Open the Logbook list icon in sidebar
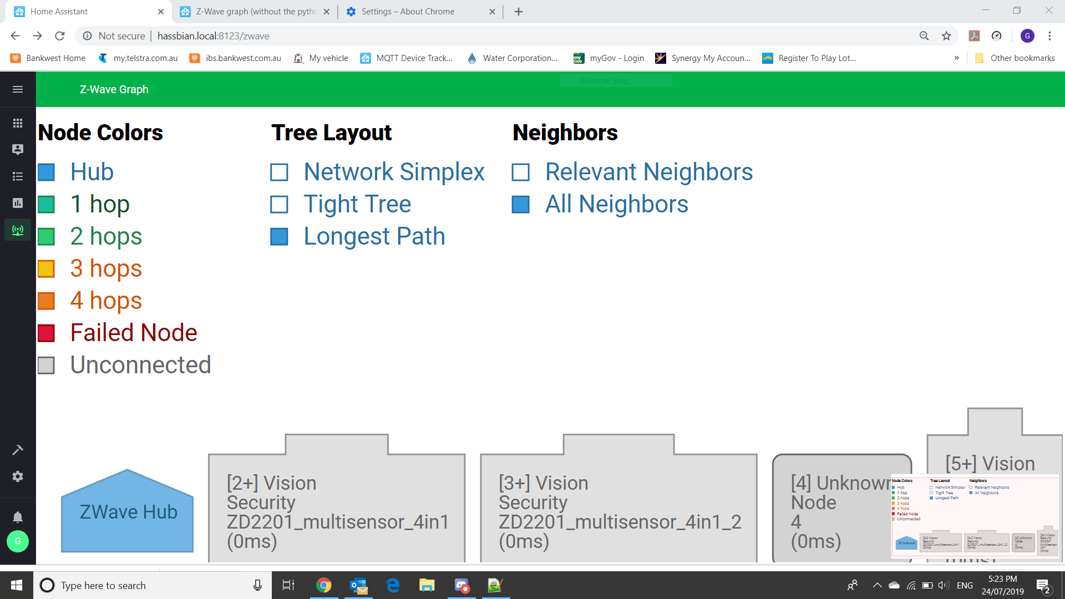Screen dimensions: 1065x599 18,176
